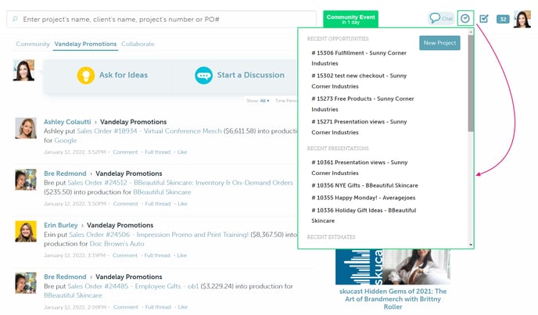Open the skucast Hidden Gems of 2021 link
Screen dimensions: 538x315
393,299
